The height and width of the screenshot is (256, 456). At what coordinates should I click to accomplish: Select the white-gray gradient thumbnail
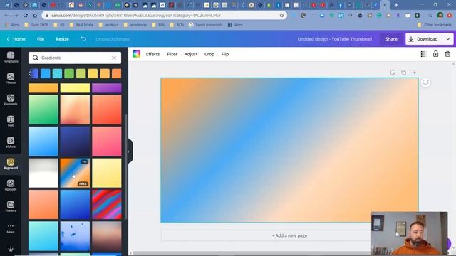(43, 173)
